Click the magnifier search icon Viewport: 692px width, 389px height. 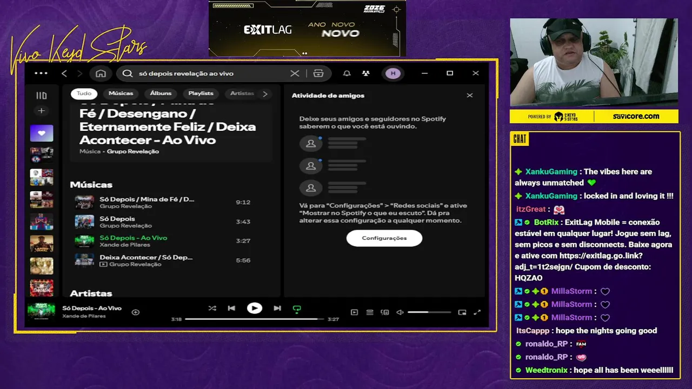tap(128, 73)
